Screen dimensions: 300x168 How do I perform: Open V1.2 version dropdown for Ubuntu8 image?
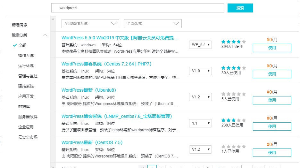coord(200,97)
